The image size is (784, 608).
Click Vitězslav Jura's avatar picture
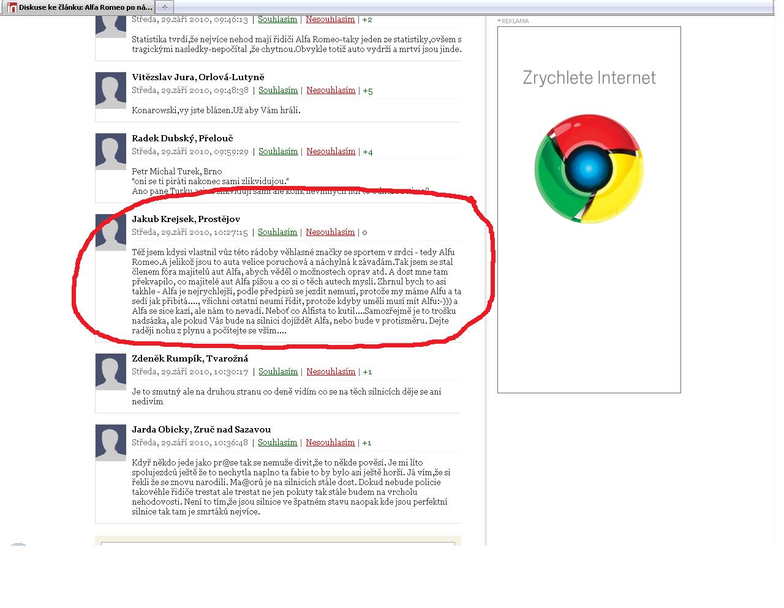click(x=111, y=90)
